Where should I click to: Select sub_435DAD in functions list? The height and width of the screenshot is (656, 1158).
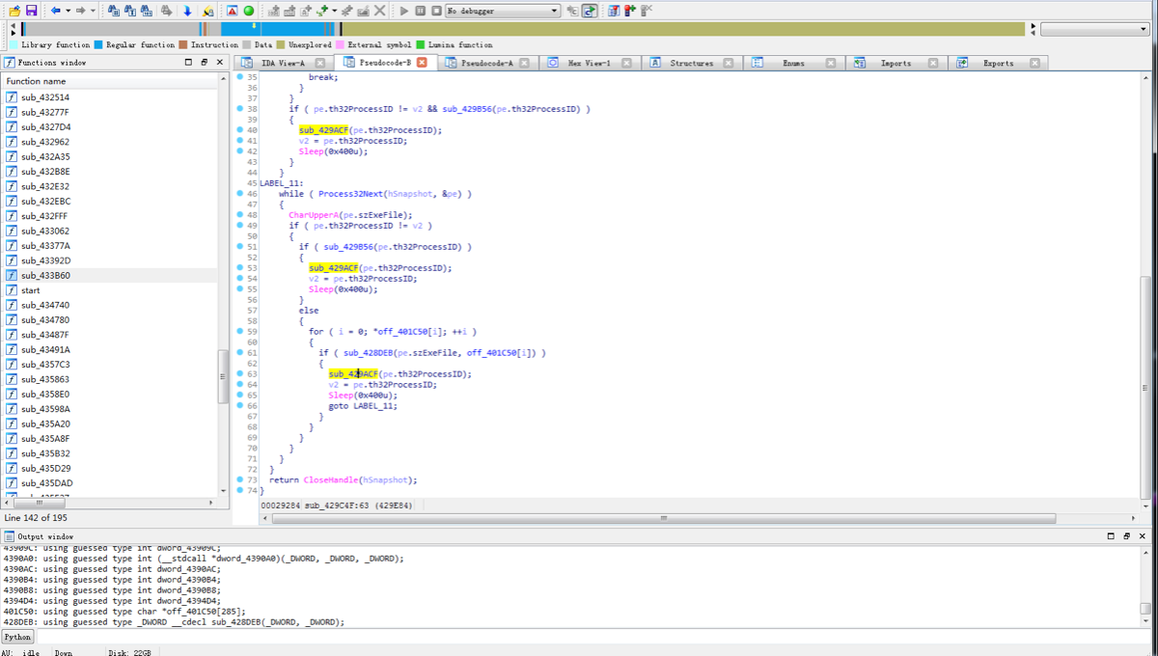pos(110,482)
